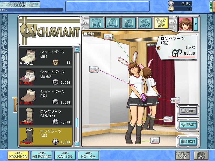Click the BUY button
Image resolution: width=215 pixels, height=161 pixels.
pyautogui.click(x=188, y=111)
